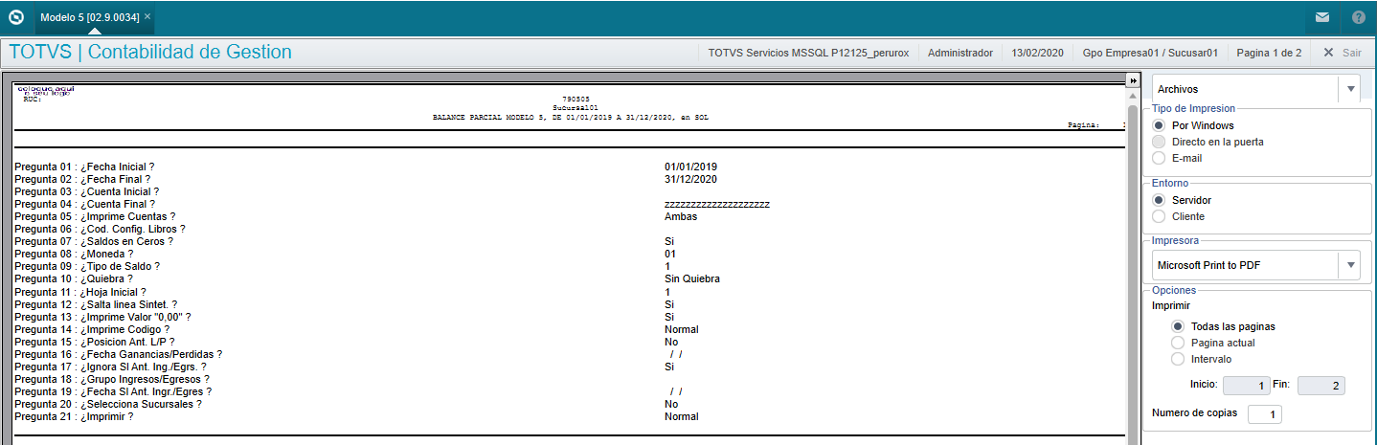
Task: Click the Sair exit button
Action: coord(1343,53)
